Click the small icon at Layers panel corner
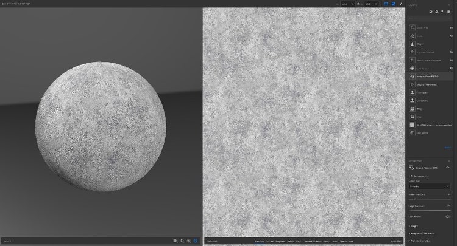Screen dimensions: 457x246 click(x=449, y=5)
